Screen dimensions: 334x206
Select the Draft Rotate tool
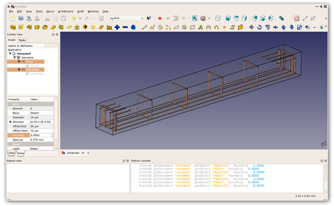[259, 27]
